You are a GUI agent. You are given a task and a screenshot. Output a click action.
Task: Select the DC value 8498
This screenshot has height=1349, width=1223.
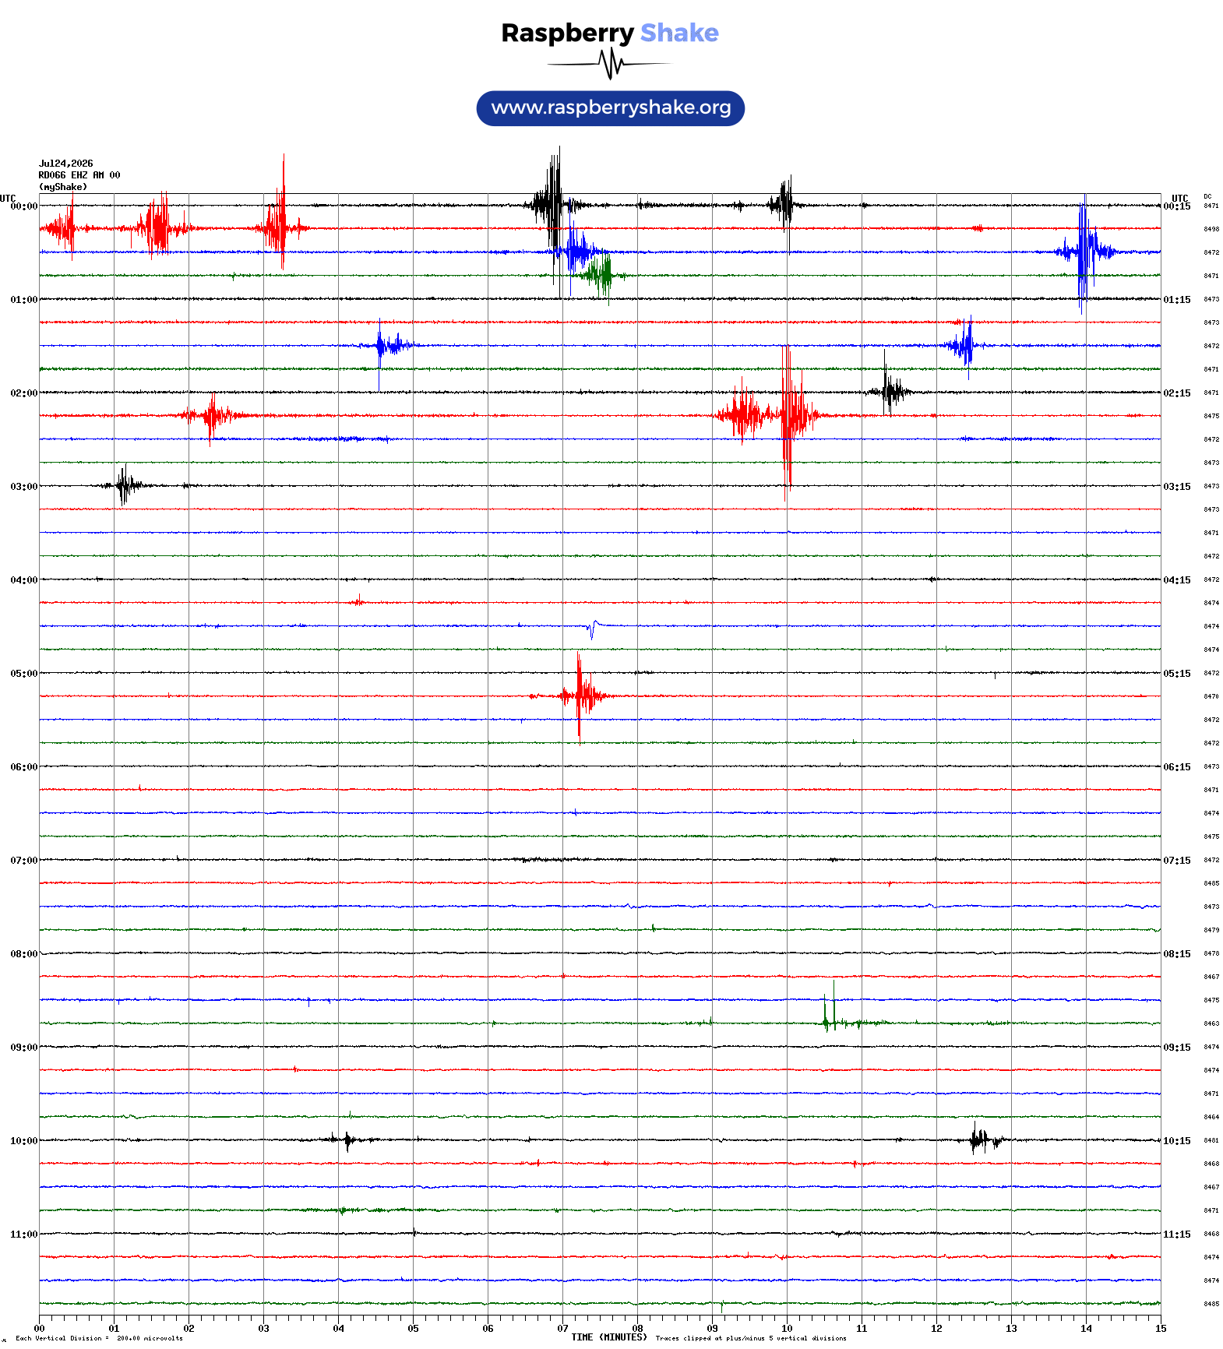click(x=1211, y=230)
